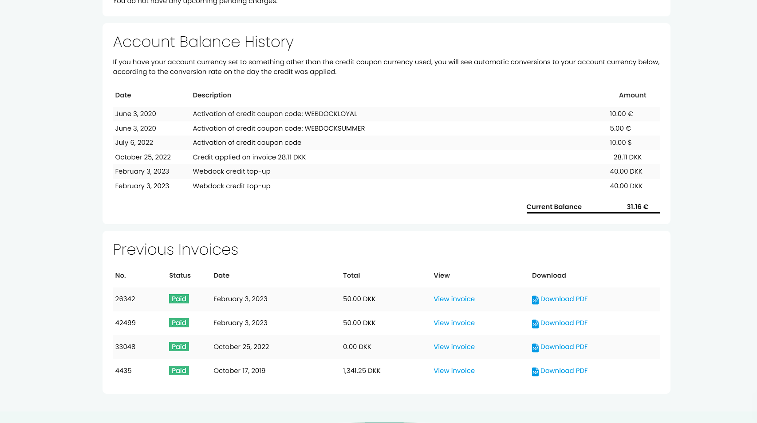This screenshot has width=757, height=423.
Task: Click Credit applied on invoice 28.11 DKK entry
Action: pos(249,157)
